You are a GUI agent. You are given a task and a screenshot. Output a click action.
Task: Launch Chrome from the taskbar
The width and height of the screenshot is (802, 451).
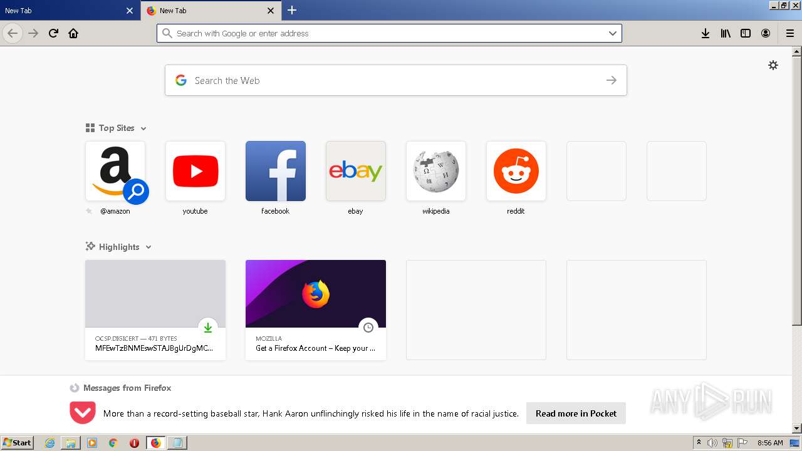tap(113, 443)
